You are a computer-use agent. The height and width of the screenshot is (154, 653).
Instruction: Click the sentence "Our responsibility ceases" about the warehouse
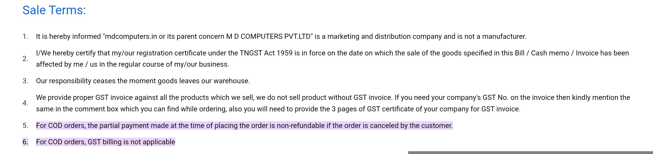pos(143,81)
